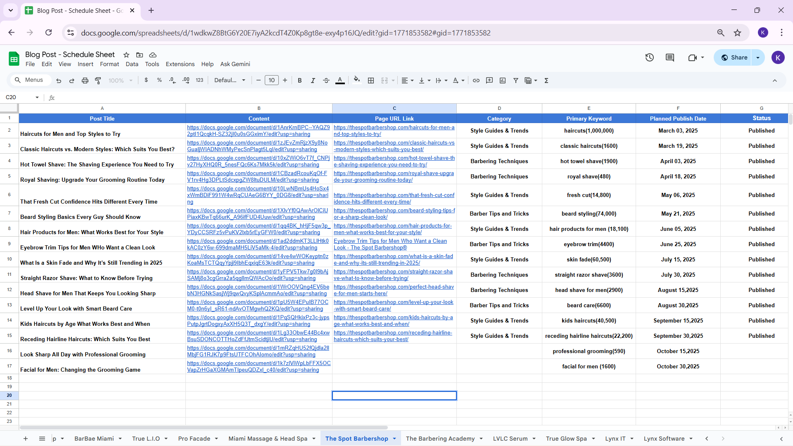Open the zoom level dropdown
Image resolution: width=793 pixels, height=446 pixels.
point(120,81)
